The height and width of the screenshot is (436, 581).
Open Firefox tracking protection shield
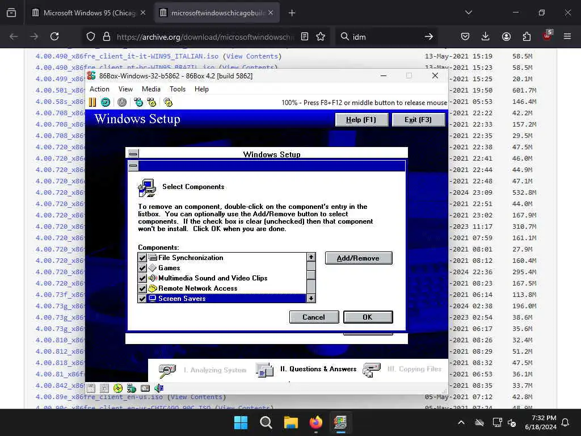point(91,36)
